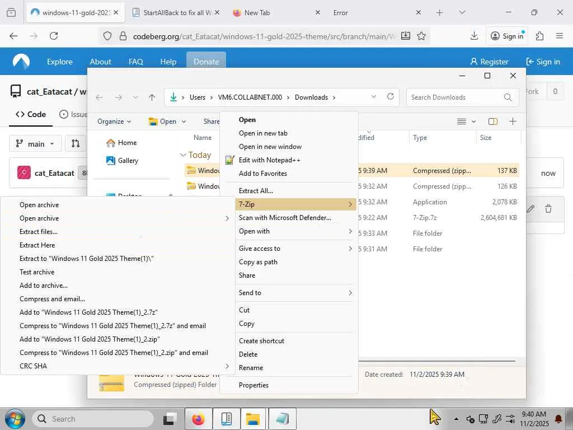Click the Donate button on Codeberg

[206, 62]
